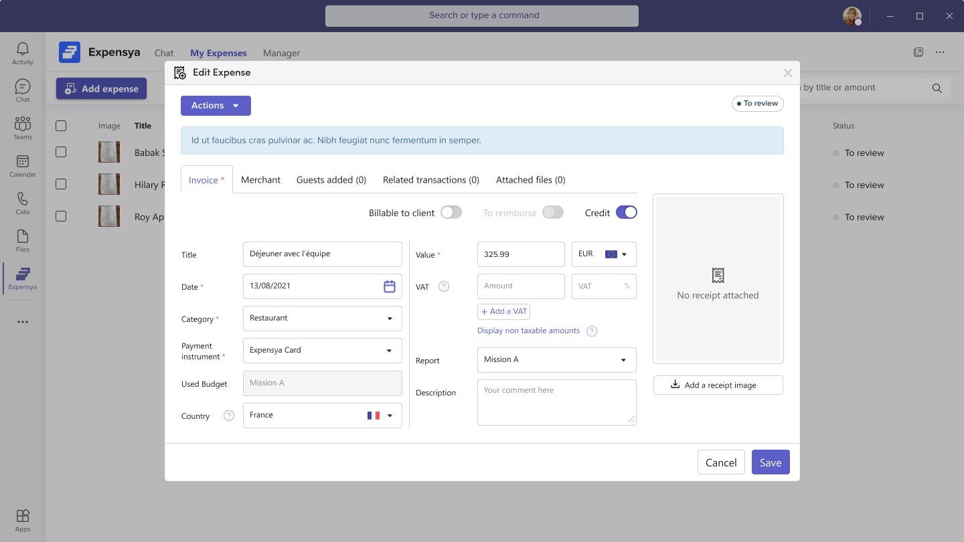Viewport: 964px width, 542px height.
Task: Click the calendar picker icon in Date field
Action: point(389,286)
